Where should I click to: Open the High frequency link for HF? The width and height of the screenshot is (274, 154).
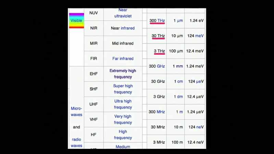click(x=123, y=134)
